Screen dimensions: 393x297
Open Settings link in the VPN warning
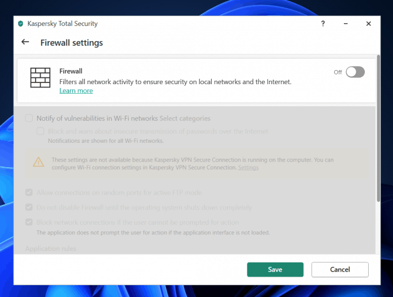(x=248, y=168)
